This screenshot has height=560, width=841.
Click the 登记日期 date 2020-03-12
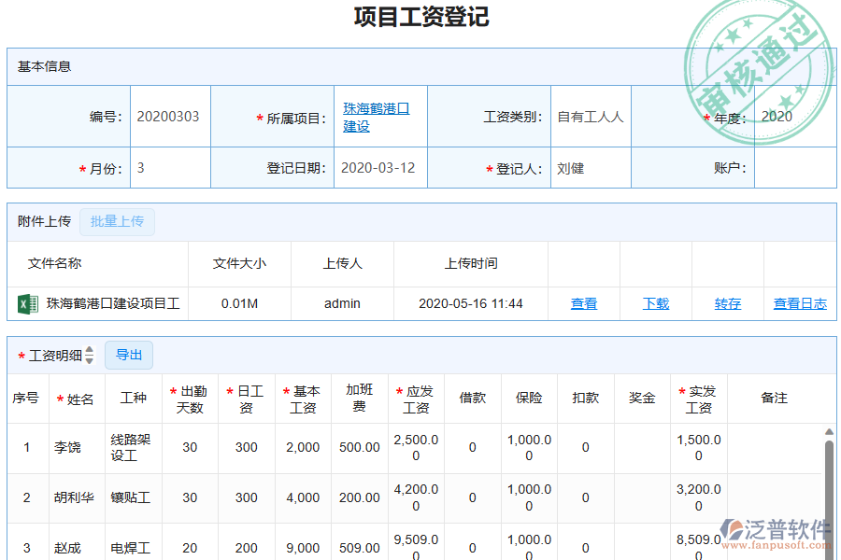coord(379,168)
